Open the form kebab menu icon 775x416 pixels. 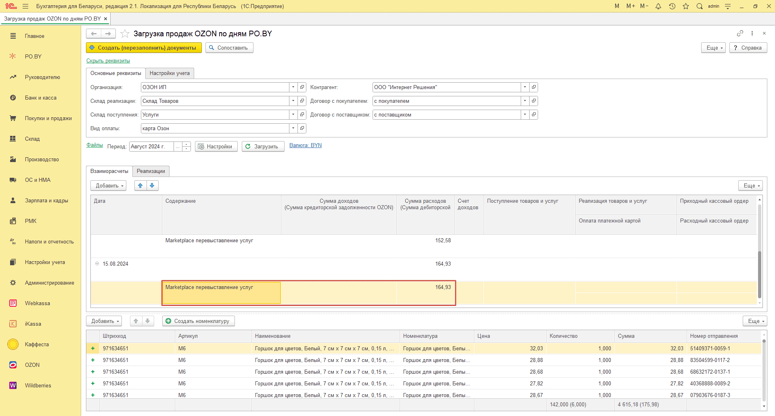[752, 33]
